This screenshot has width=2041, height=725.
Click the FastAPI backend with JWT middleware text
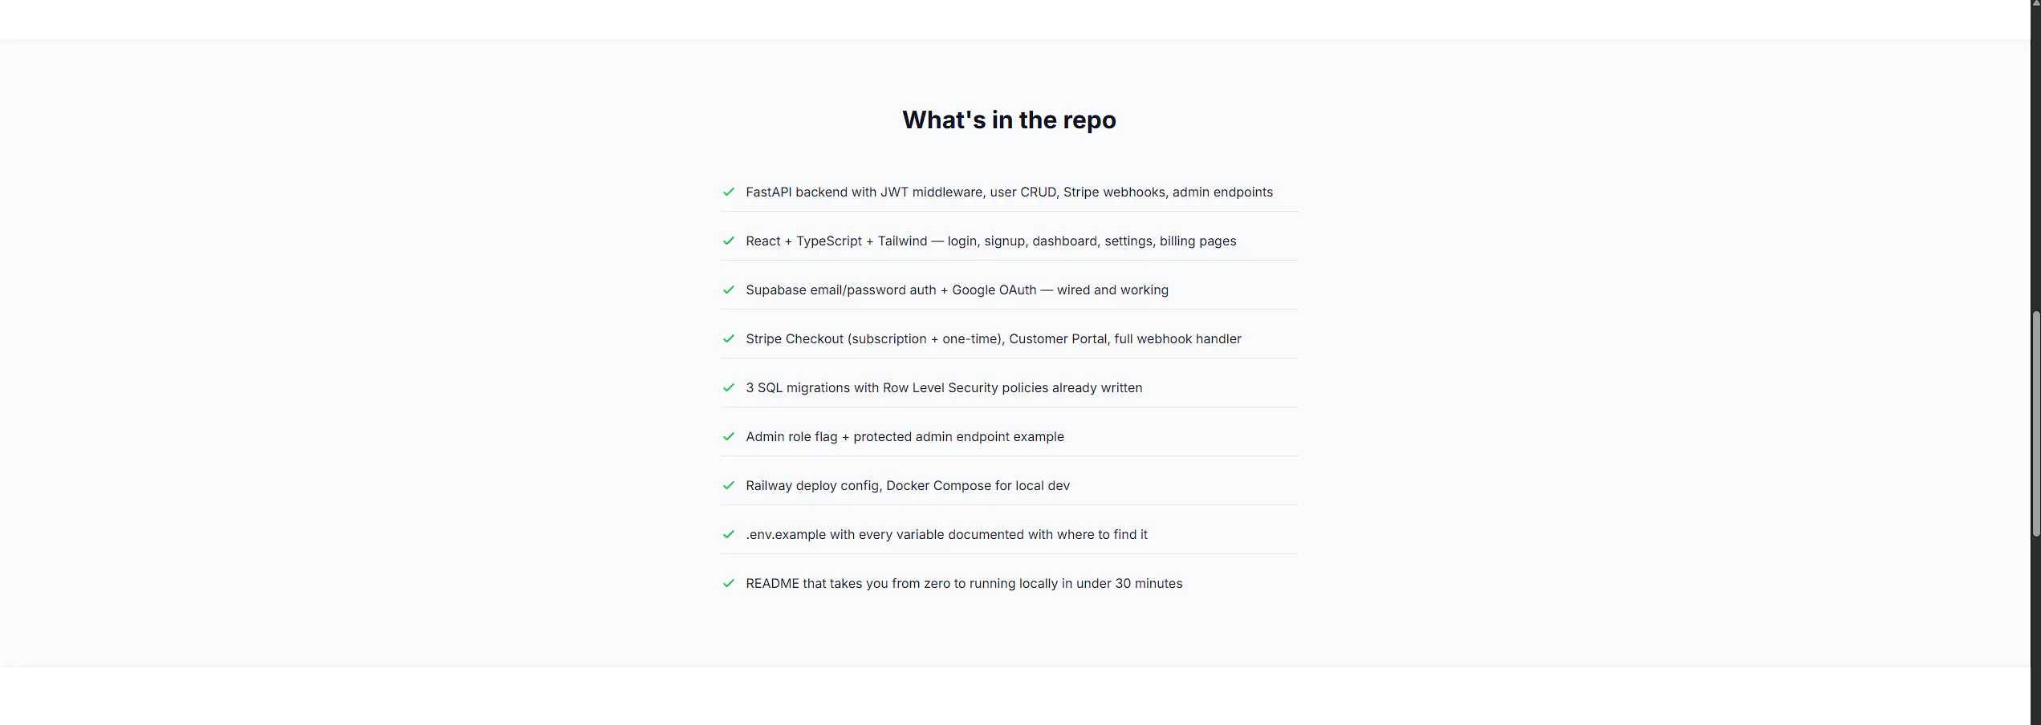coord(1009,192)
